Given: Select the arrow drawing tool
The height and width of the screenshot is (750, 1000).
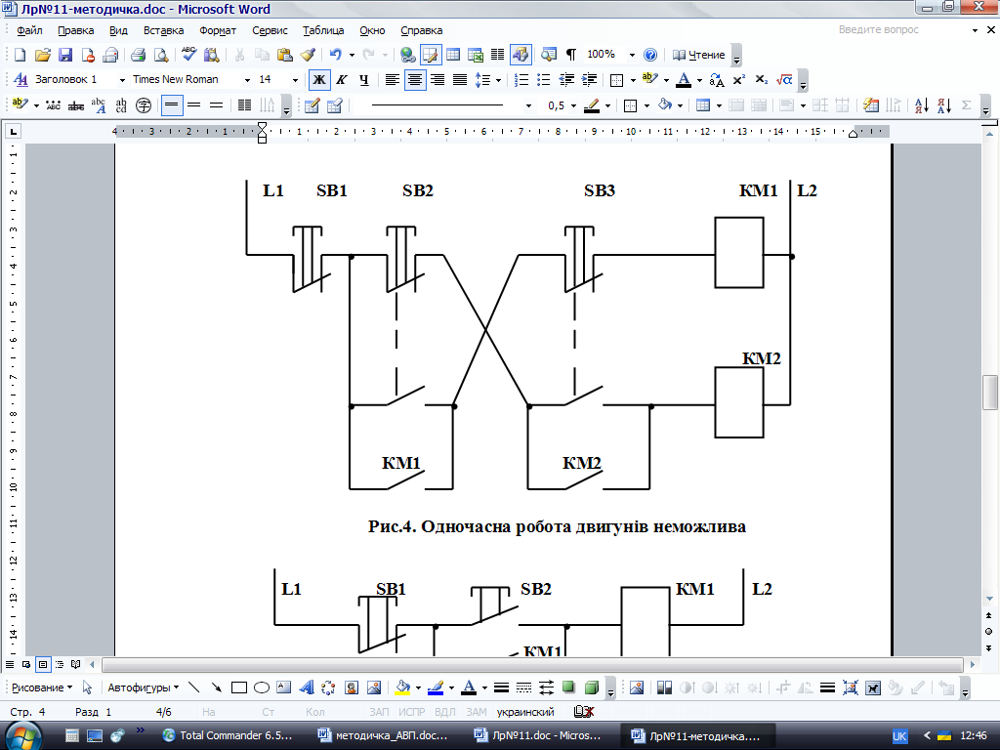Looking at the screenshot, I should [x=216, y=687].
